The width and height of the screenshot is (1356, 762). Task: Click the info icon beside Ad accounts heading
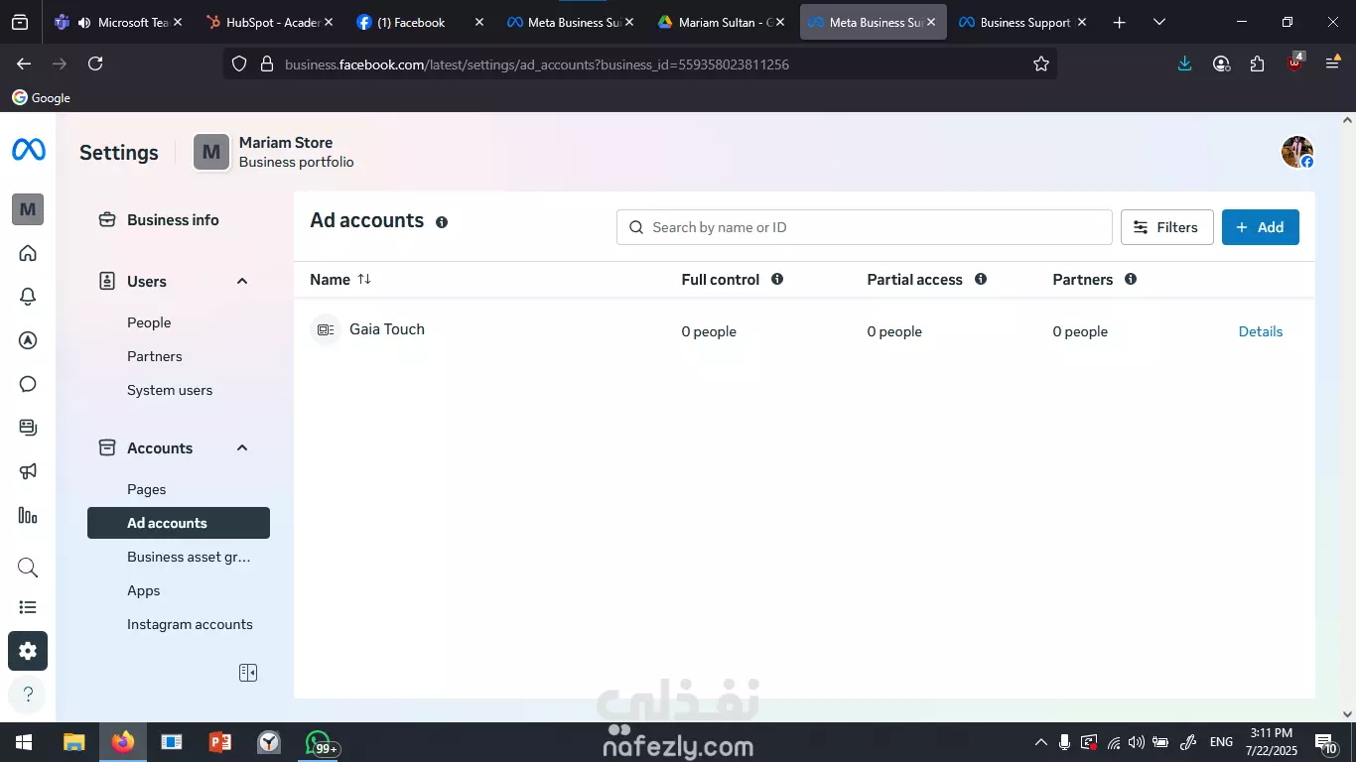pyautogui.click(x=442, y=222)
